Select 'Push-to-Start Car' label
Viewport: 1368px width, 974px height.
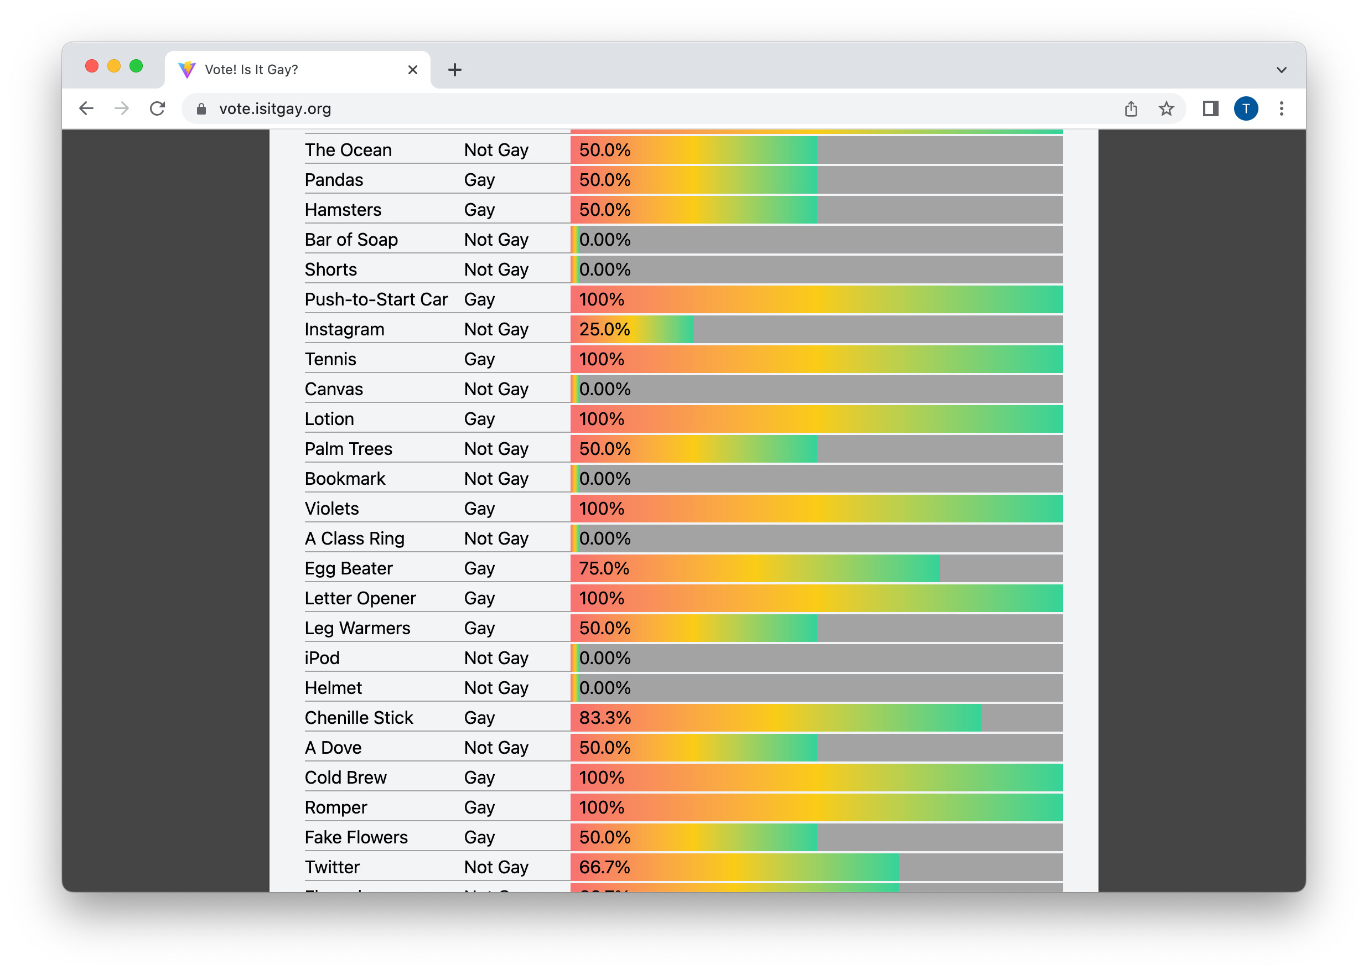[x=376, y=299]
